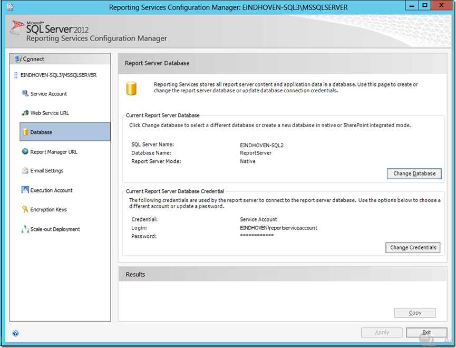Click the EINDHOVEN\reportserviceaccount login value

click(x=278, y=228)
